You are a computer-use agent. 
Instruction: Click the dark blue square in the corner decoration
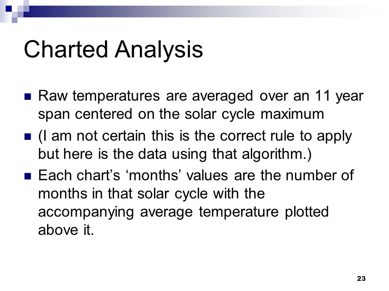coord(9,9)
